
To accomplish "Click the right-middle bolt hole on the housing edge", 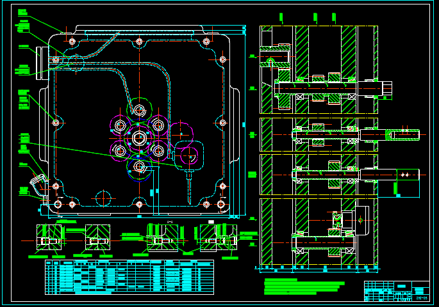I will click(x=222, y=123).
